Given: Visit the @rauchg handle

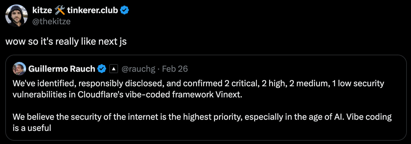Looking at the screenshot, I should coord(138,69).
